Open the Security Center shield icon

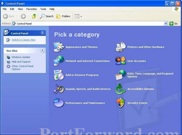tap(121, 103)
